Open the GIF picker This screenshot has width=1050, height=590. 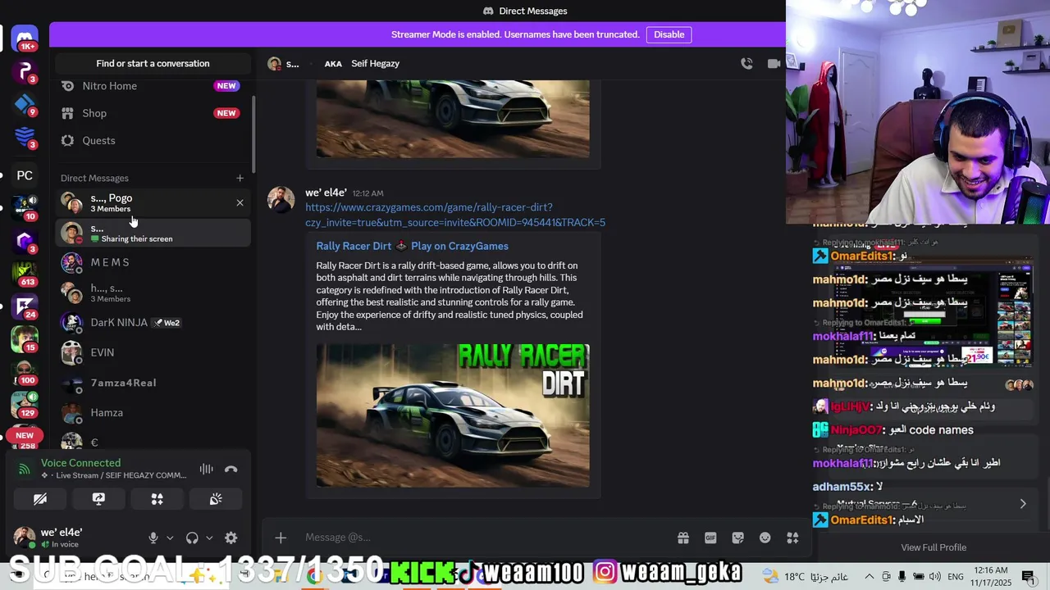coord(710,538)
